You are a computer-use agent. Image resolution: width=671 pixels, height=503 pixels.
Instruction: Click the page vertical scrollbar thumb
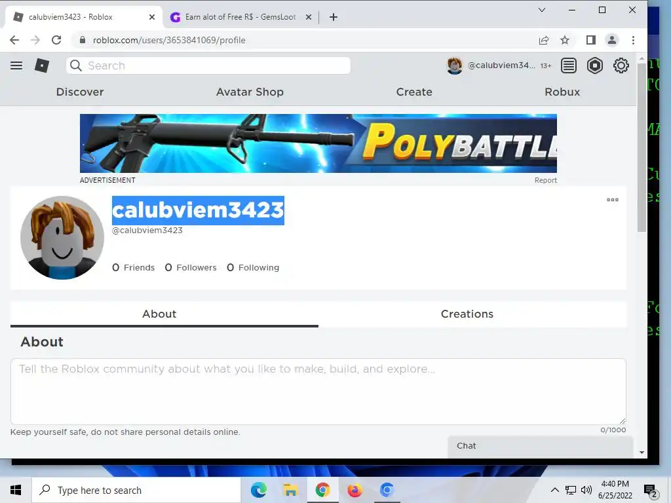pos(642,147)
